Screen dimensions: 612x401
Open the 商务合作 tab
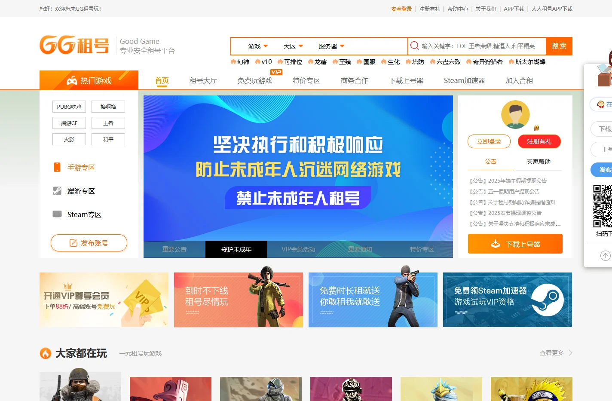[355, 80]
